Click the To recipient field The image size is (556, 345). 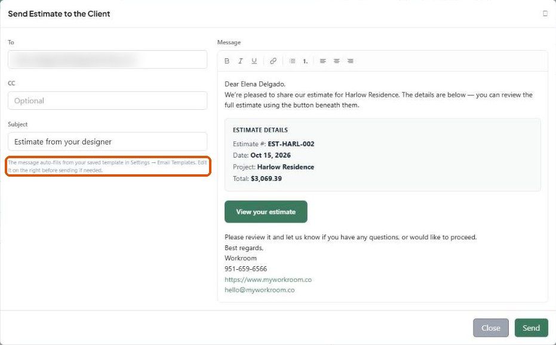pyautogui.click(x=107, y=59)
